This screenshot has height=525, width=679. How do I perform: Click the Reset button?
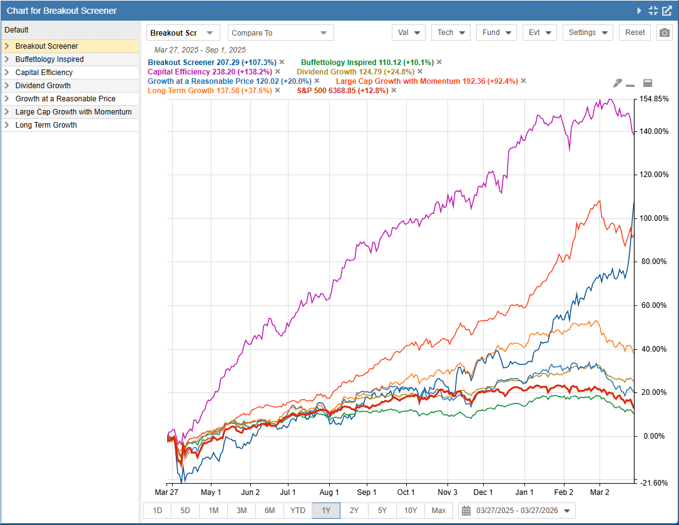pyautogui.click(x=635, y=33)
